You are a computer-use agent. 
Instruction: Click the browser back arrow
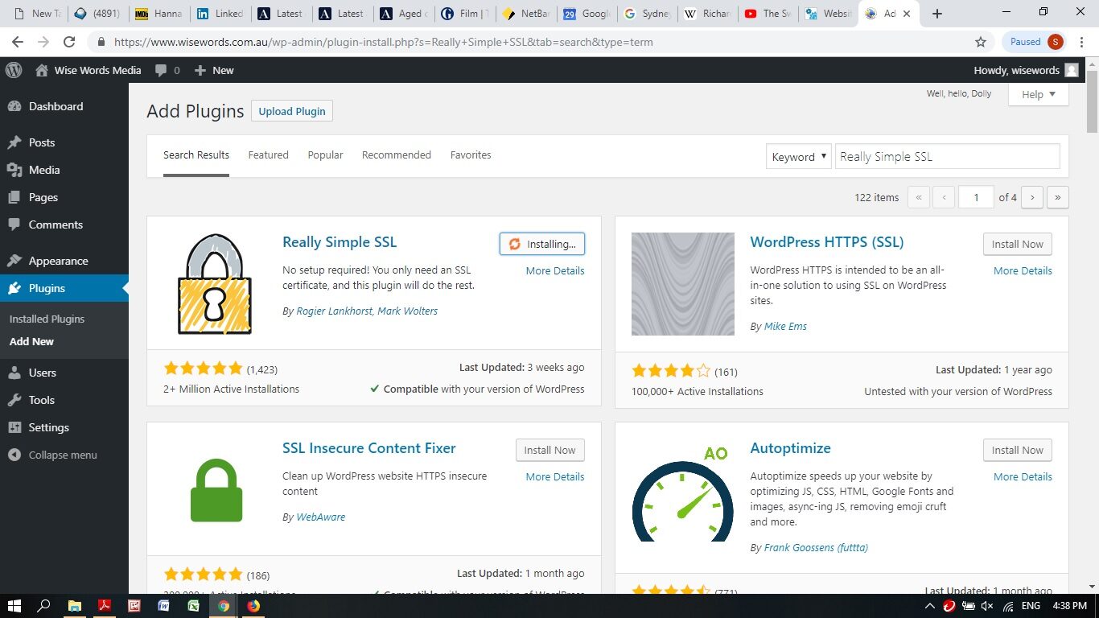[18, 42]
